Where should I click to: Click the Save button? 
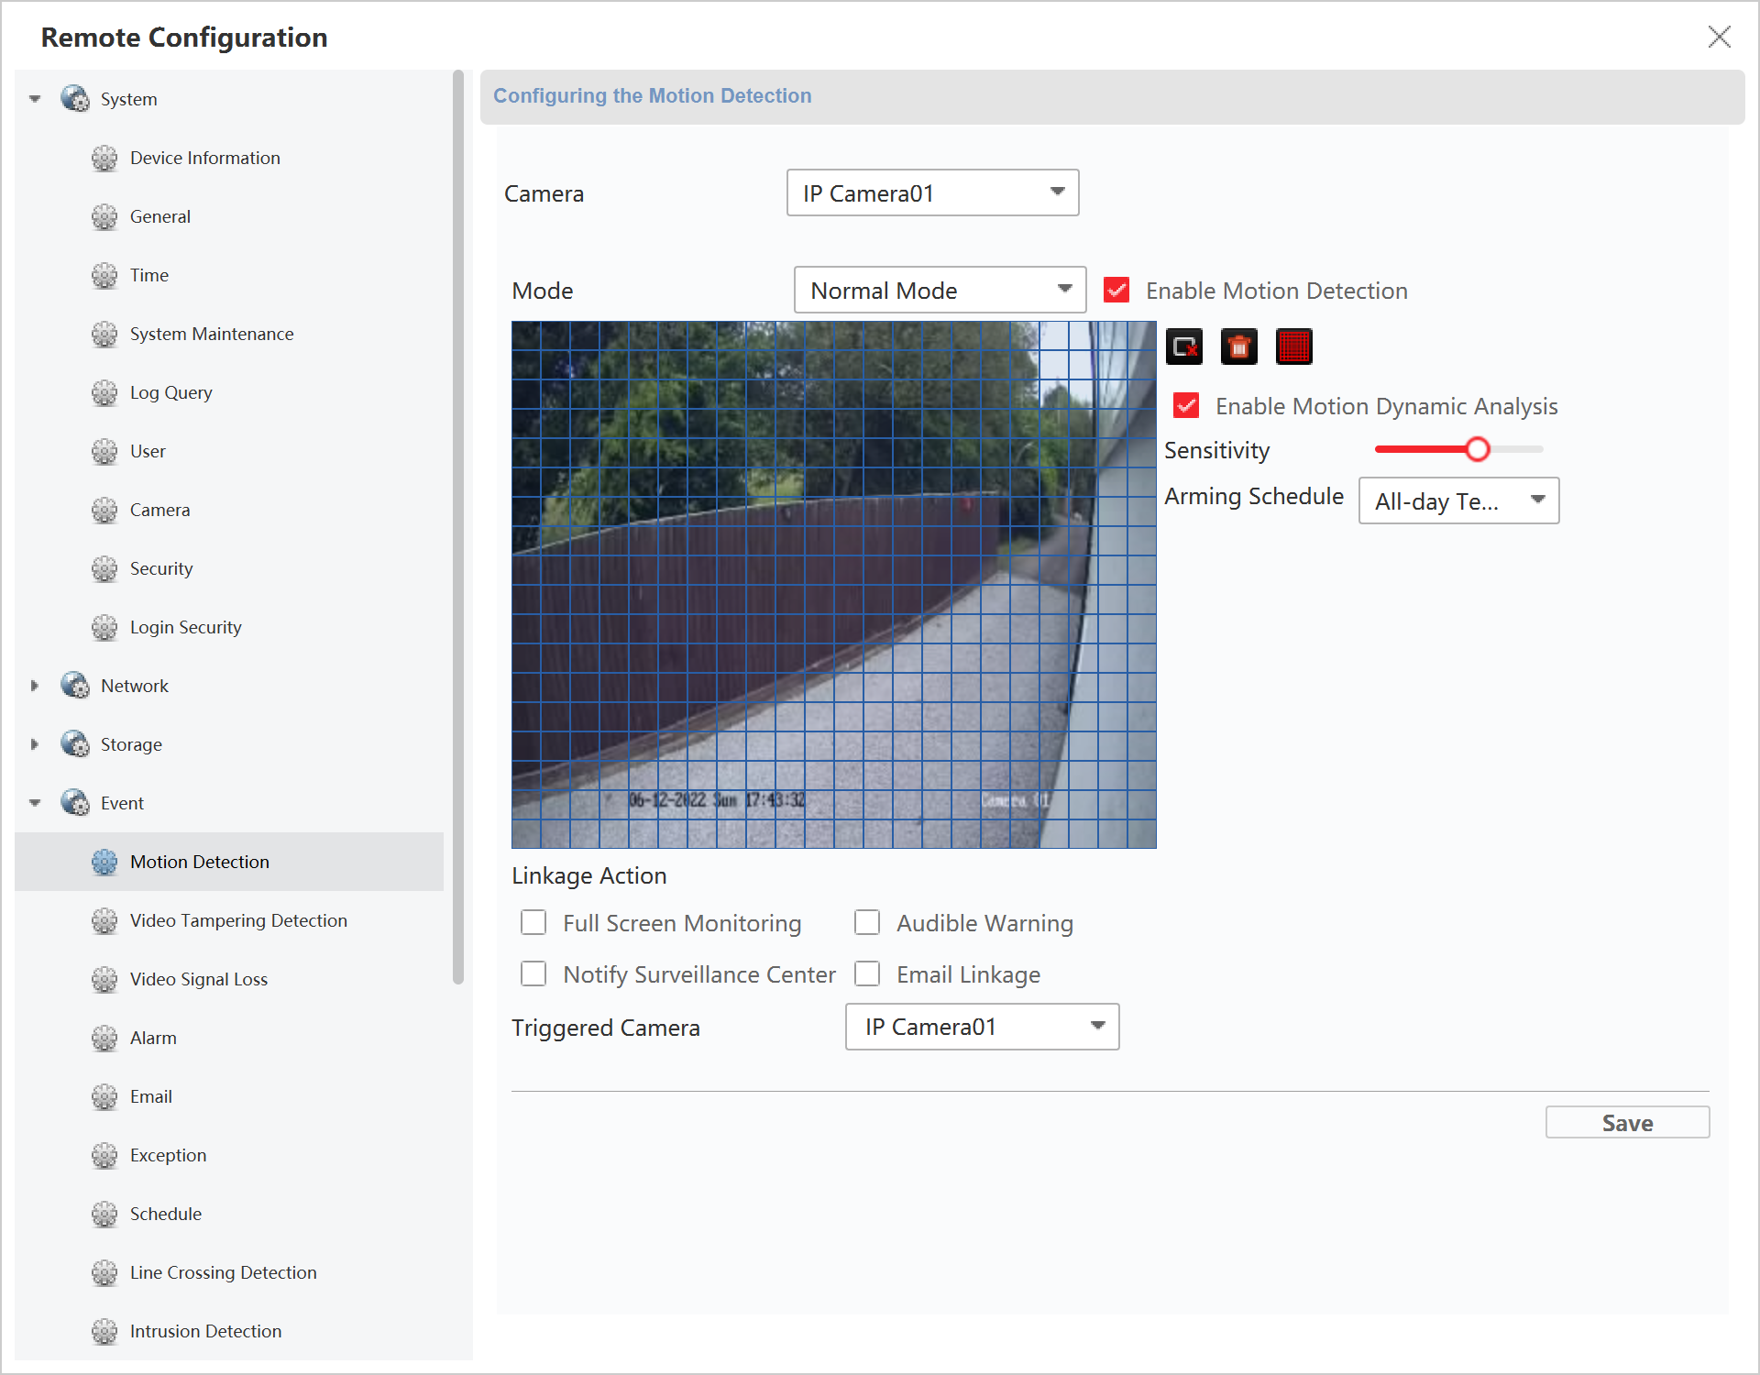click(1626, 1122)
